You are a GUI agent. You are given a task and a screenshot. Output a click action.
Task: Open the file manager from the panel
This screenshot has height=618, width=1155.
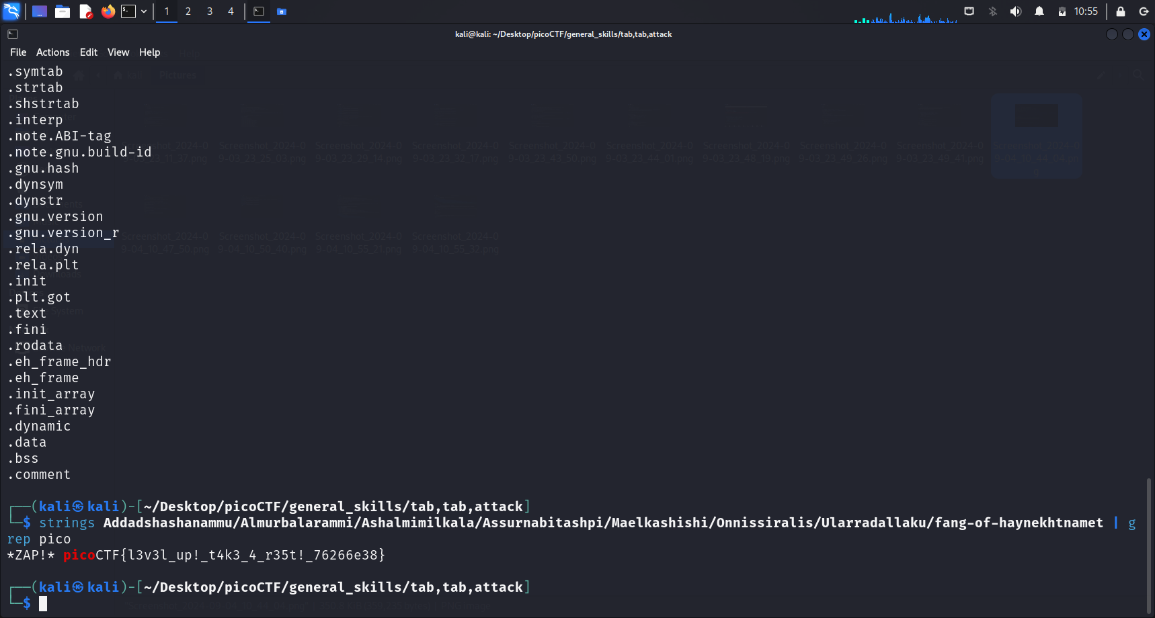pos(63,11)
